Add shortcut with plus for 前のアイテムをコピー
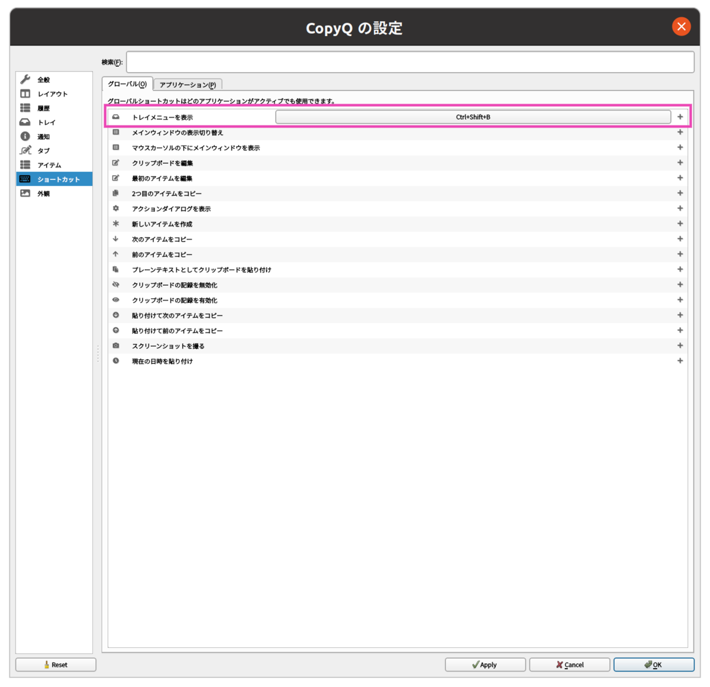Screen dimensions: 710x687 point(680,254)
